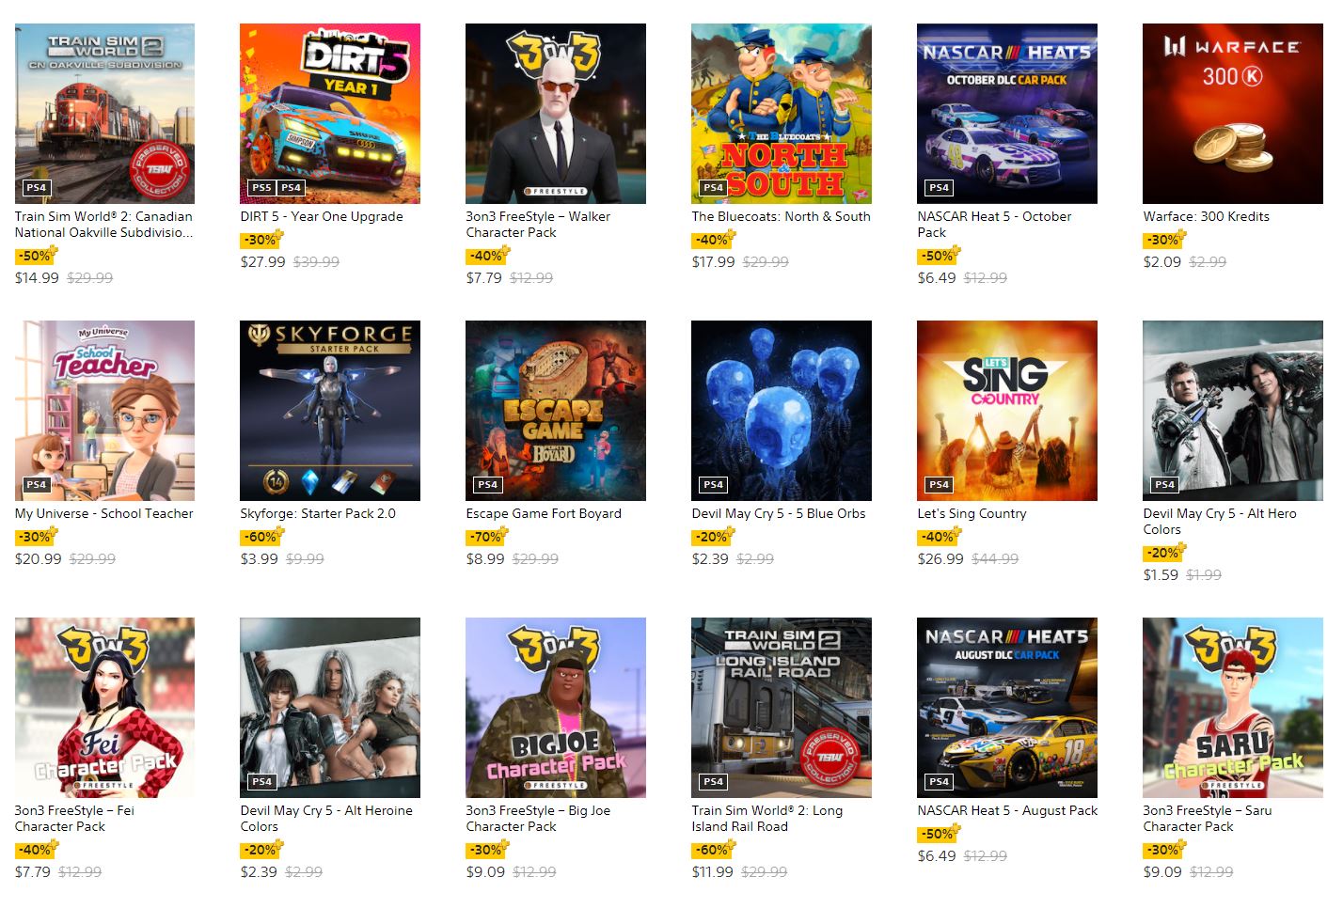This screenshot has height=908, width=1343.
Task: Open 3on3 FreeStyle – Walker Character Pack link
Action: click(538, 225)
